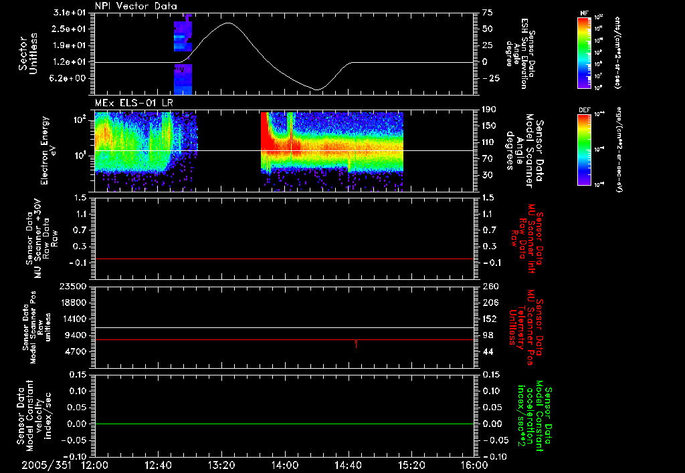Screen dimensions: 685x473
Task: Click the 'MEx ELS-01 LR' panel title
Action: click(134, 104)
